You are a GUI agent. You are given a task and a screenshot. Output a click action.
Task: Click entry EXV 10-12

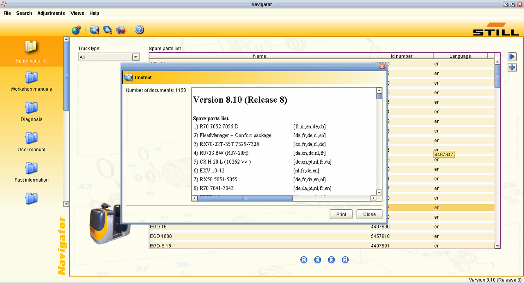point(209,171)
